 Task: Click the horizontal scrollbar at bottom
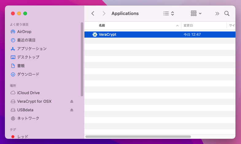138,136
